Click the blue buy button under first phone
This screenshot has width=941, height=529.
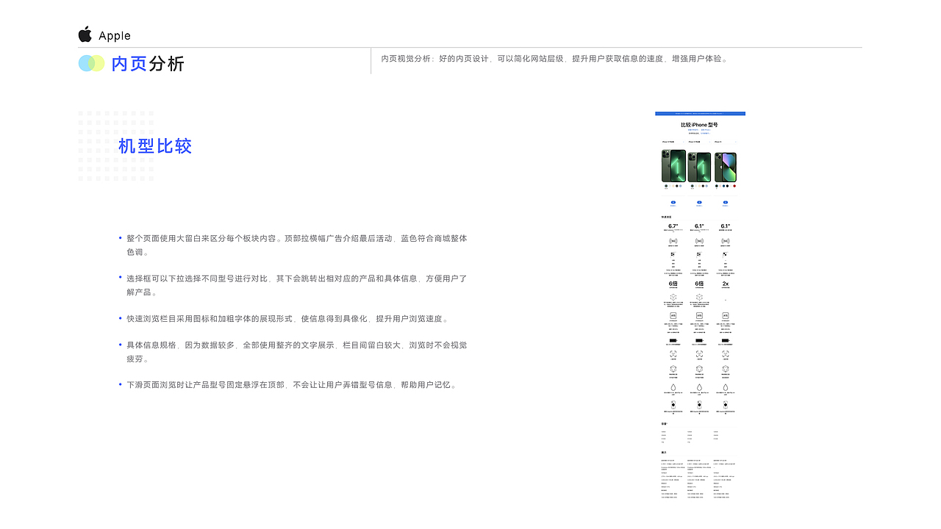(x=673, y=202)
